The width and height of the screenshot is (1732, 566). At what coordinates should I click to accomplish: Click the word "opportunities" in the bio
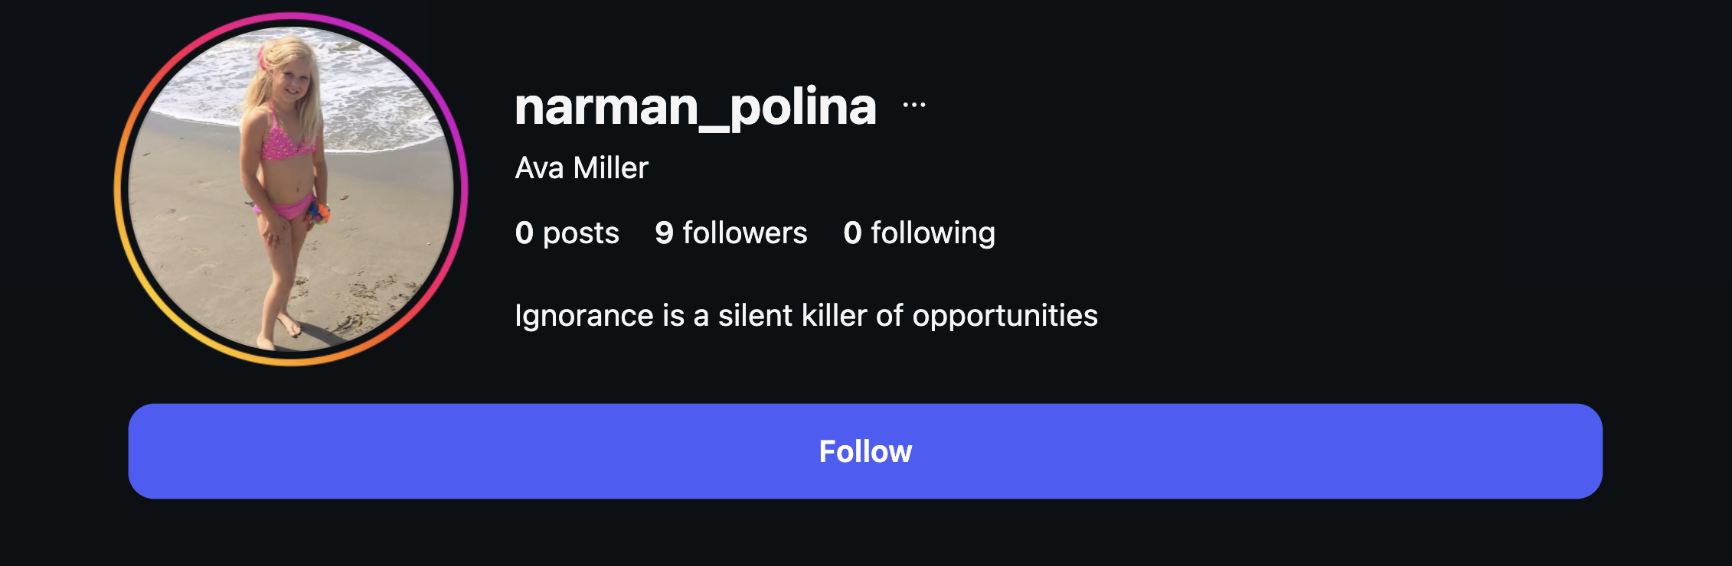1005,315
